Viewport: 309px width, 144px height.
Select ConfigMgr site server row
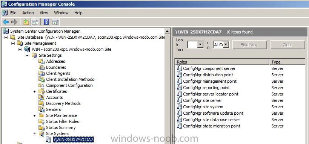coord(240,100)
